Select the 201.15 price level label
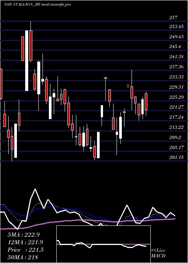Screen dimensions: 188x263 (176, 157)
